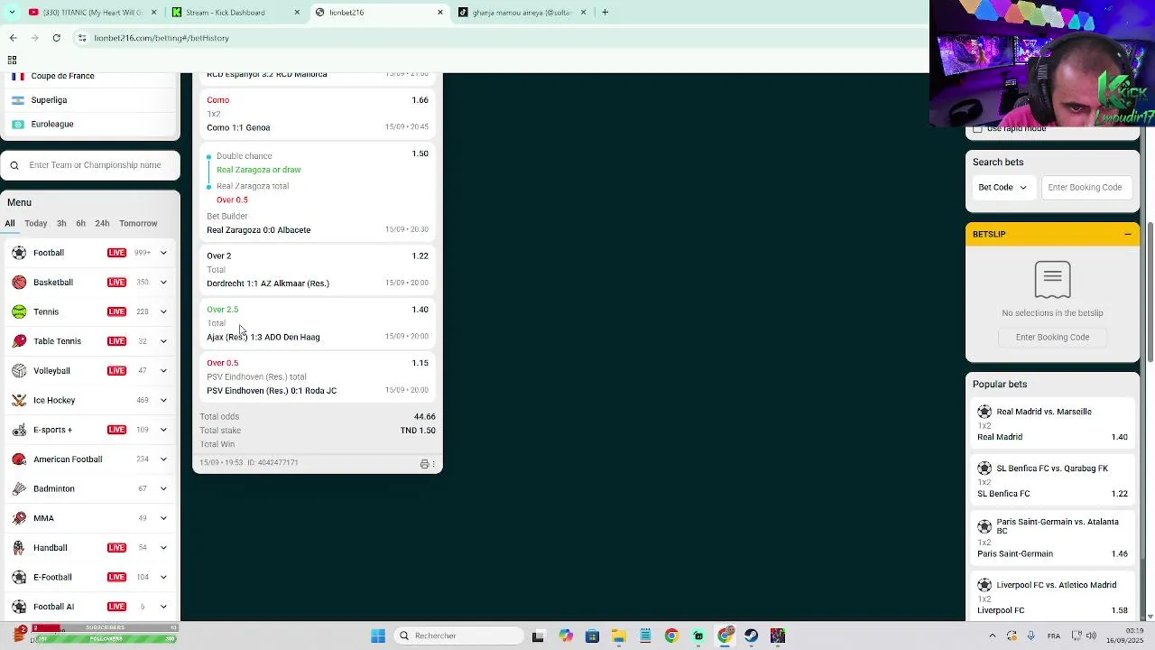Select the Badminton icon
The width and height of the screenshot is (1155, 650).
[19, 488]
